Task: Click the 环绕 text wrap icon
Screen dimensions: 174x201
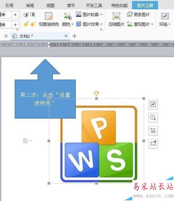Action: click(165, 16)
